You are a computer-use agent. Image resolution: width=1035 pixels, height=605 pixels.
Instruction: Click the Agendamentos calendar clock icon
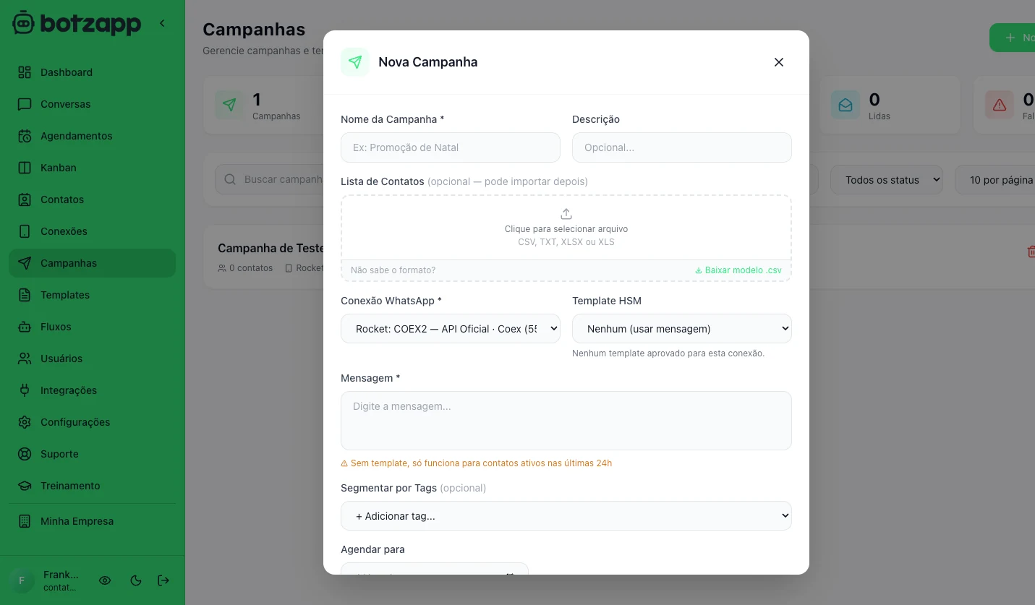tap(25, 136)
